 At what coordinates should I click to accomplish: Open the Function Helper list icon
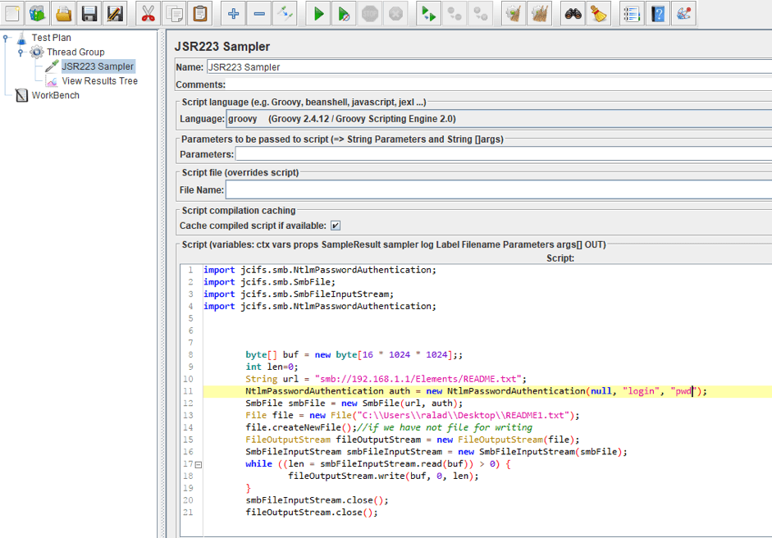coord(631,13)
